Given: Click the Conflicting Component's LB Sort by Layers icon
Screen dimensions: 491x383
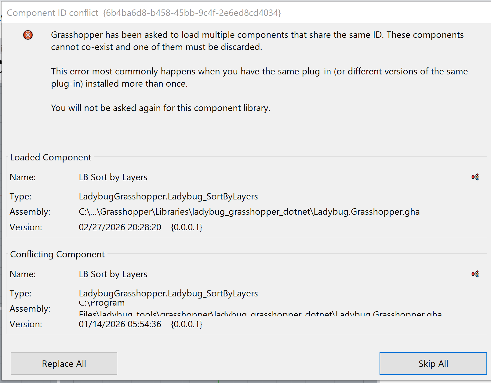Looking at the screenshot, I should point(475,274).
